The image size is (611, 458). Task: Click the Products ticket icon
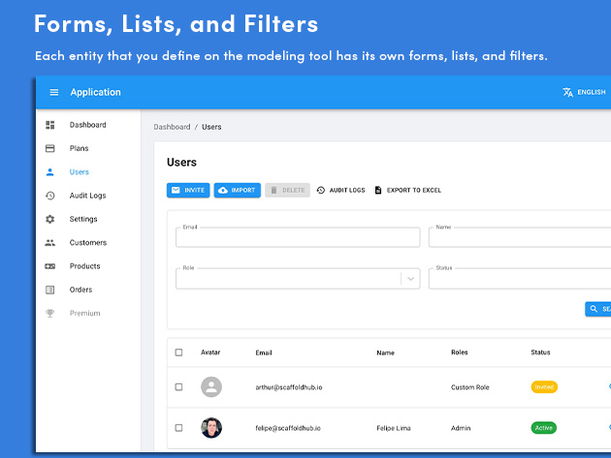(49, 266)
